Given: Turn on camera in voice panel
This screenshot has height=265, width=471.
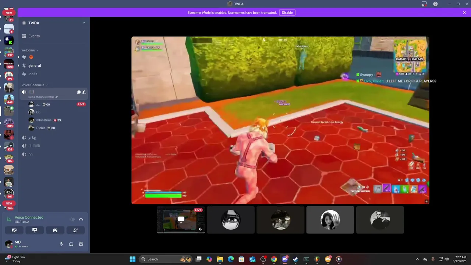Looking at the screenshot, I should [14, 230].
